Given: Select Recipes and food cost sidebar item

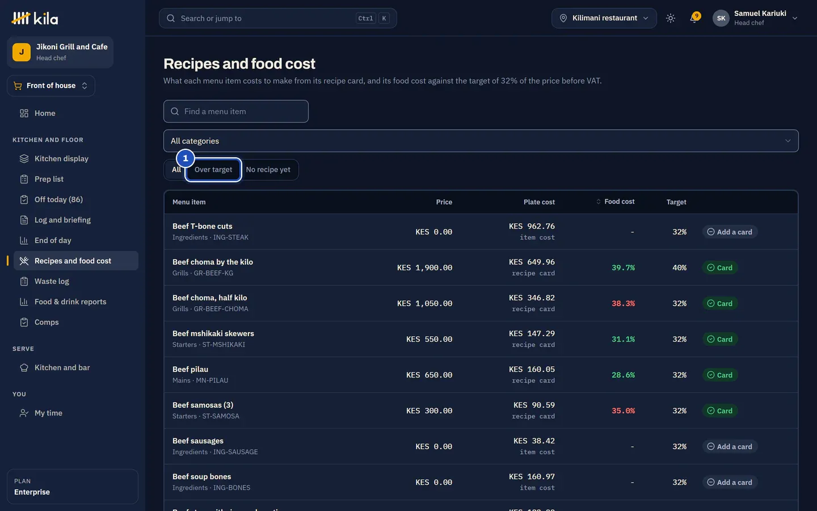Looking at the screenshot, I should (x=76, y=261).
